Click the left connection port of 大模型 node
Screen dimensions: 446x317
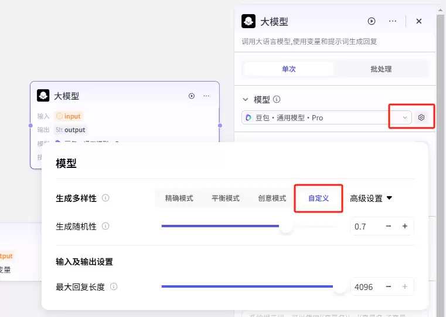(30, 126)
